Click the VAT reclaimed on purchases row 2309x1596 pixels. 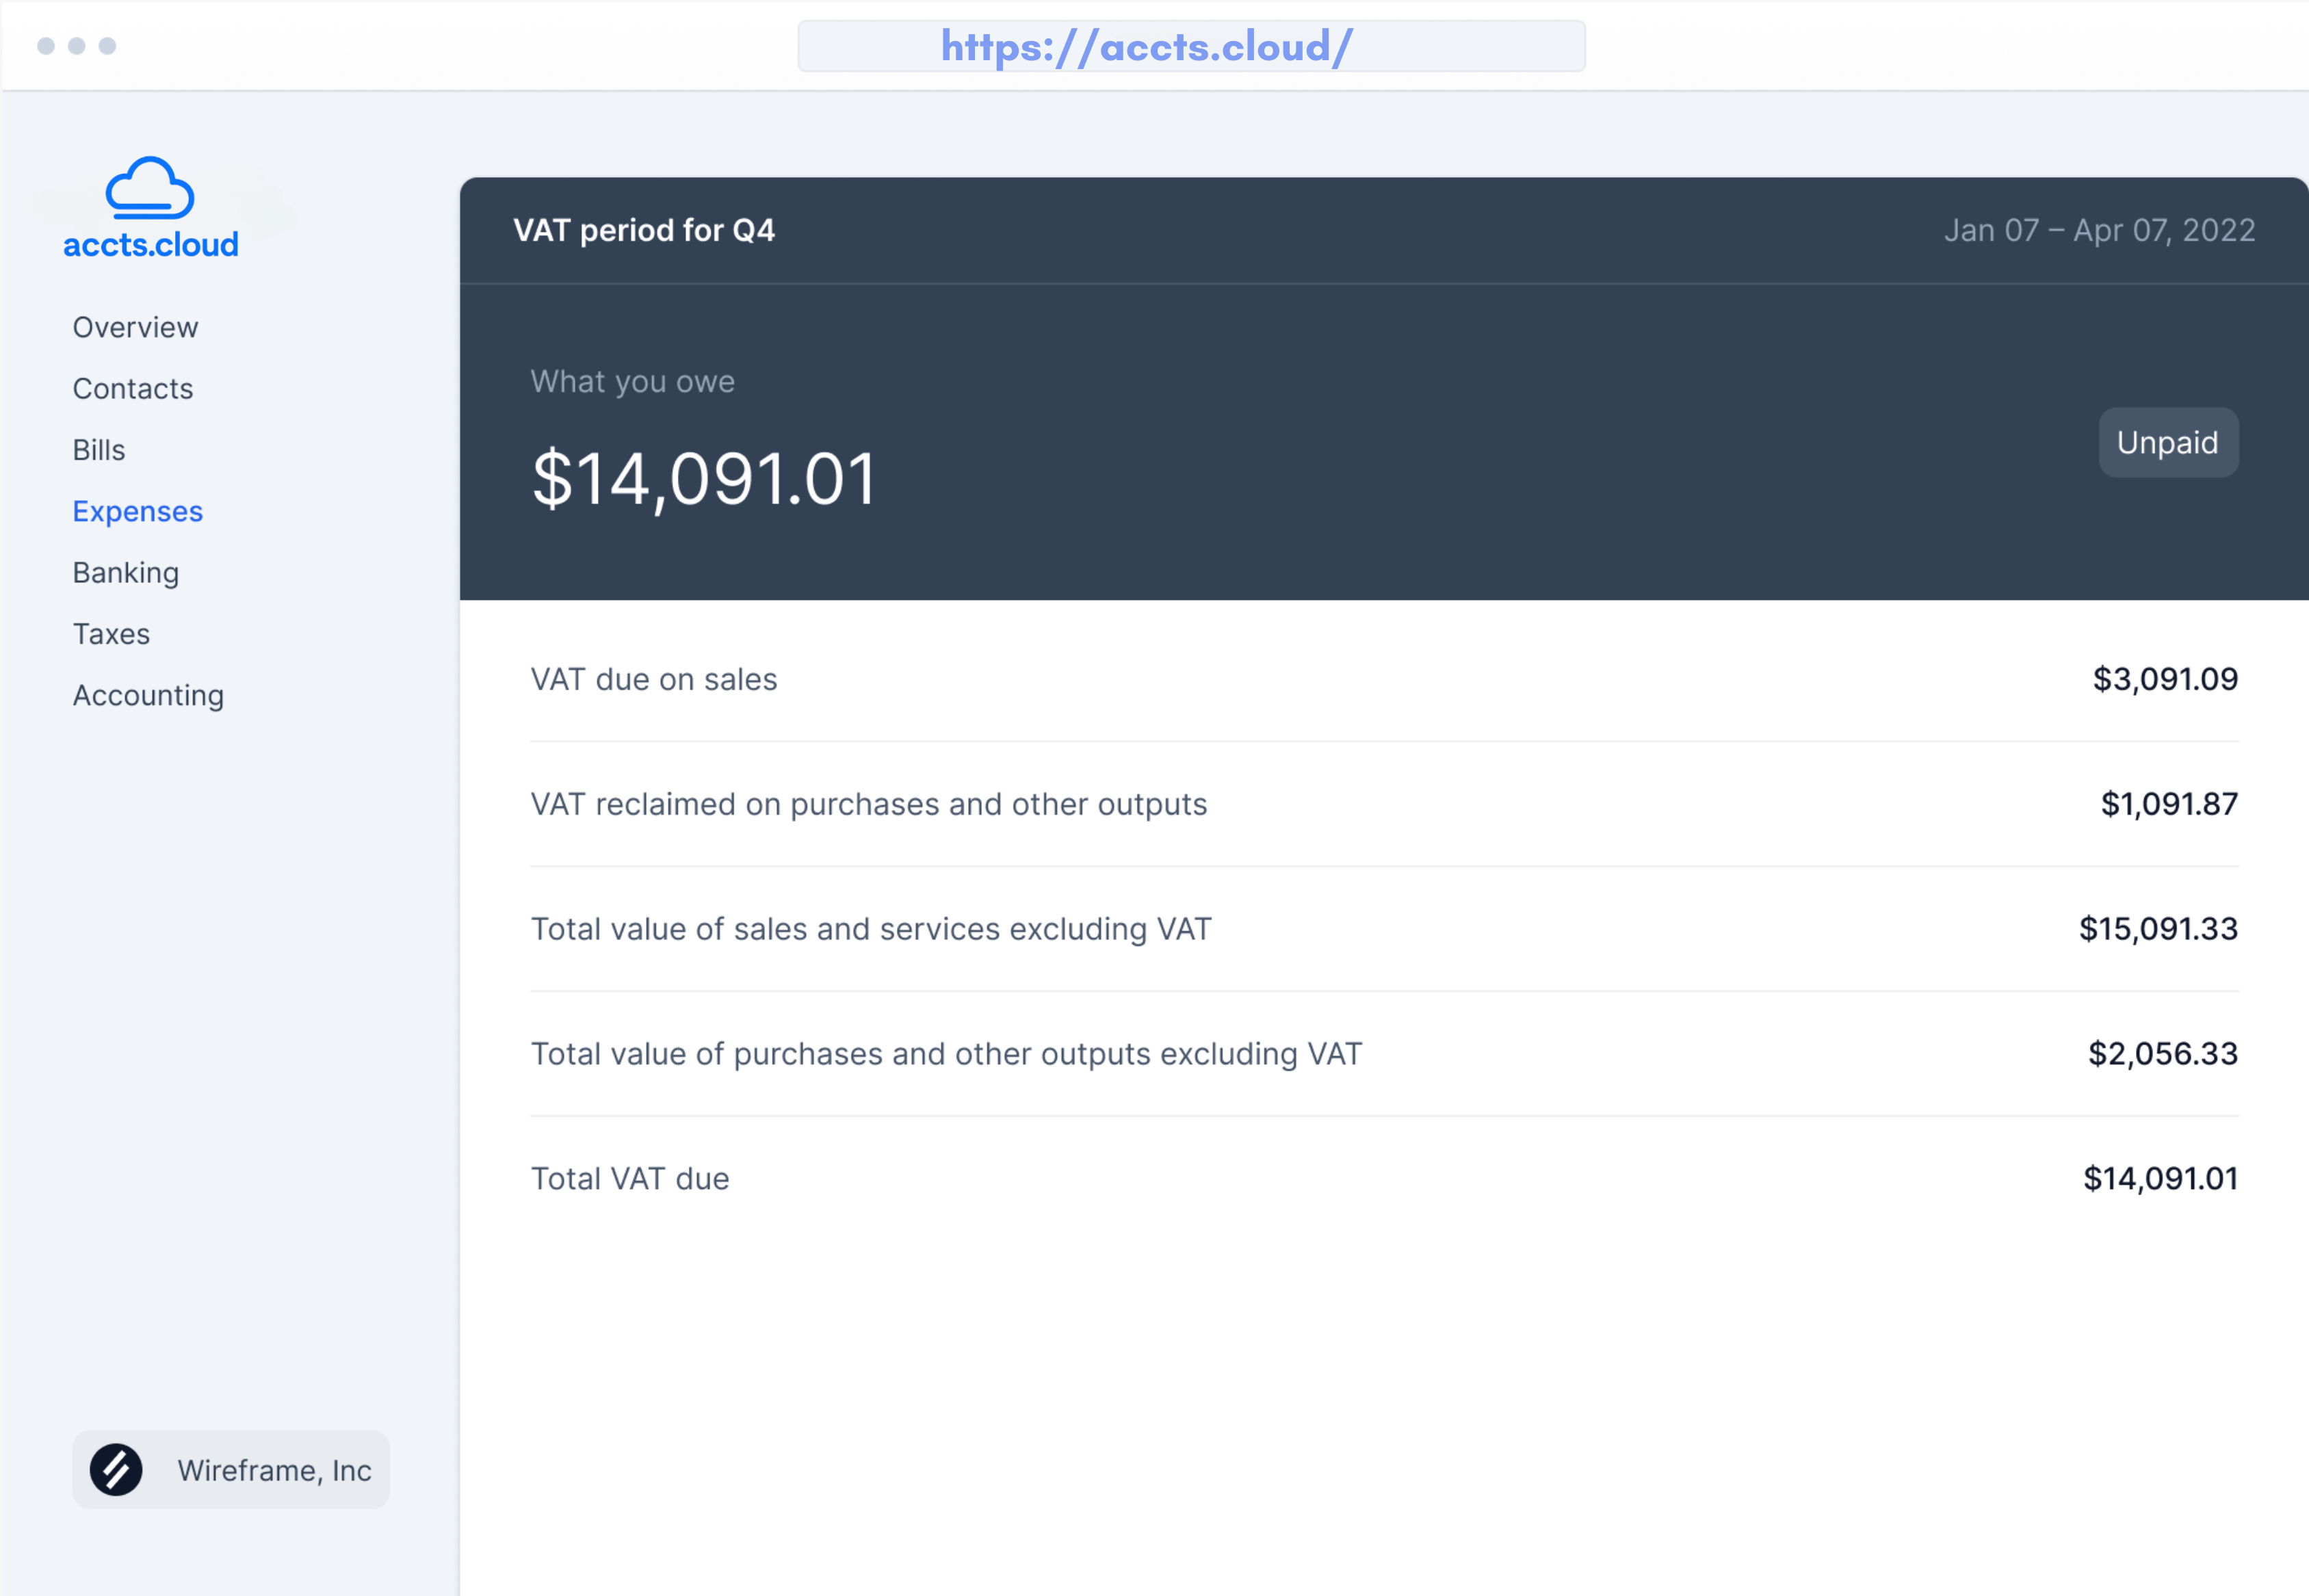[x=1383, y=804]
